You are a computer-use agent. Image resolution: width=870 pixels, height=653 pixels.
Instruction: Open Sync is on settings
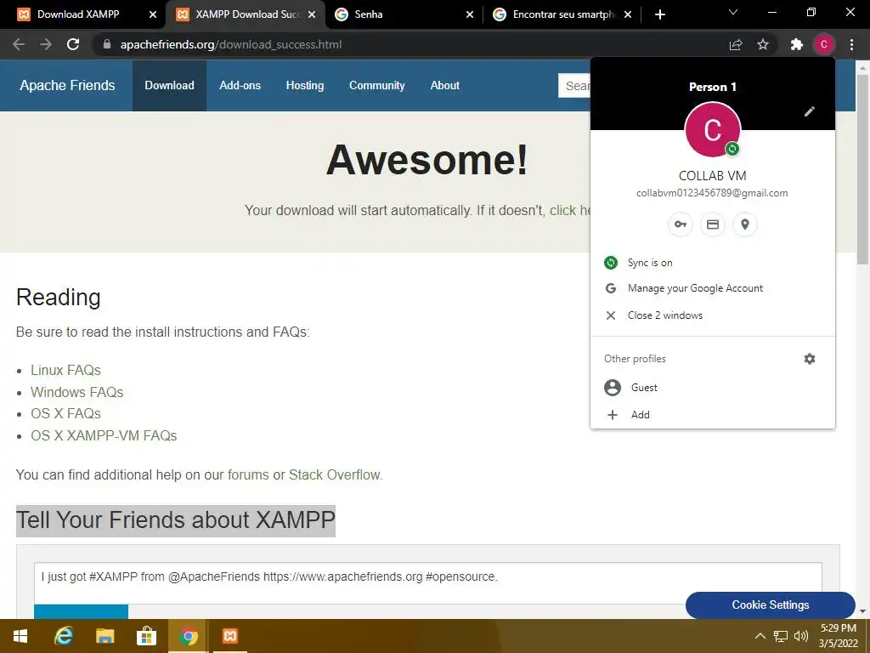[x=713, y=263]
